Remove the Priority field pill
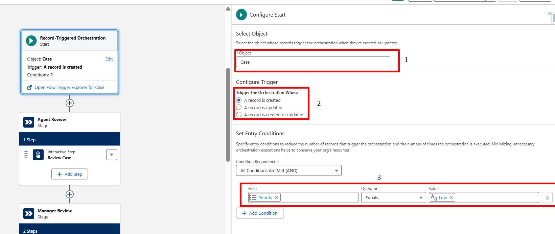 tap(277, 198)
